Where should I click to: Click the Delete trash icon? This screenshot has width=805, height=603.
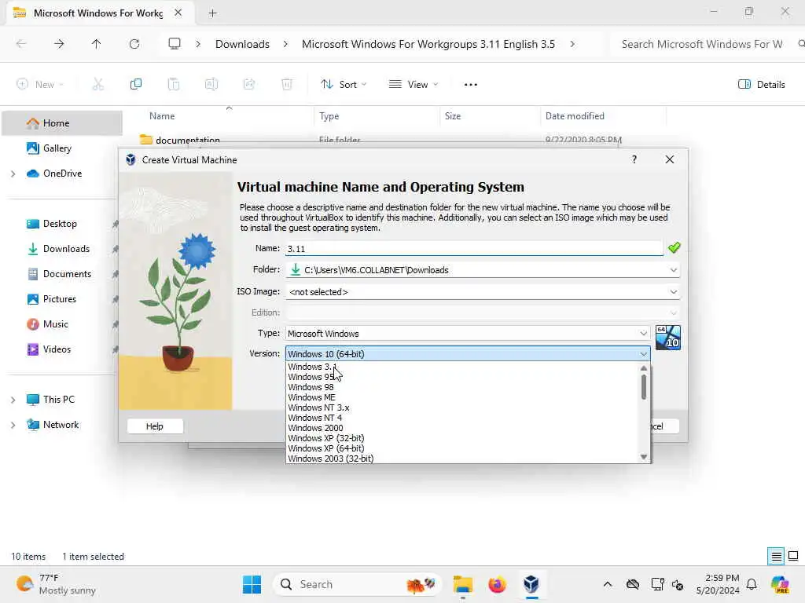click(x=287, y=84)
